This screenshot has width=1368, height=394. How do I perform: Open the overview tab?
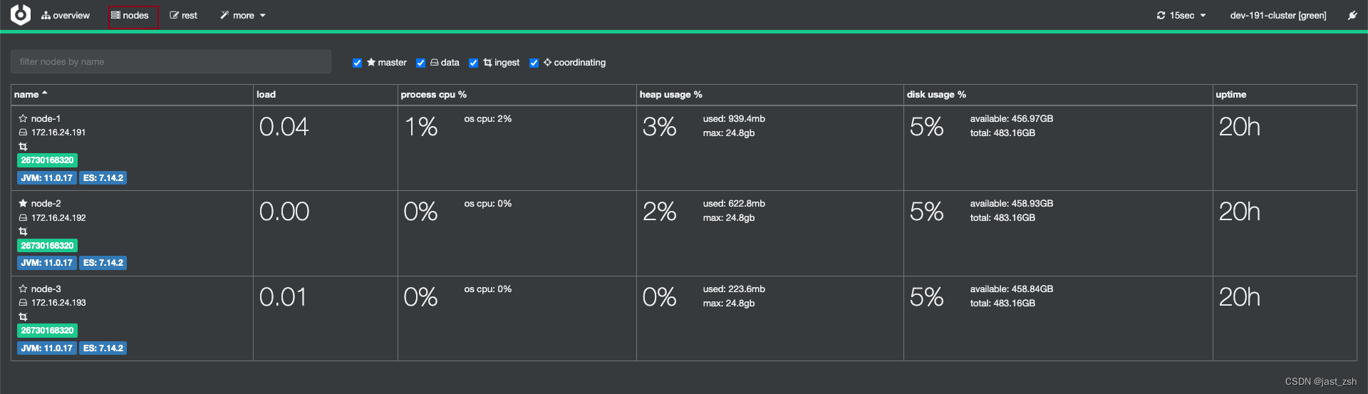coord(66,15)
